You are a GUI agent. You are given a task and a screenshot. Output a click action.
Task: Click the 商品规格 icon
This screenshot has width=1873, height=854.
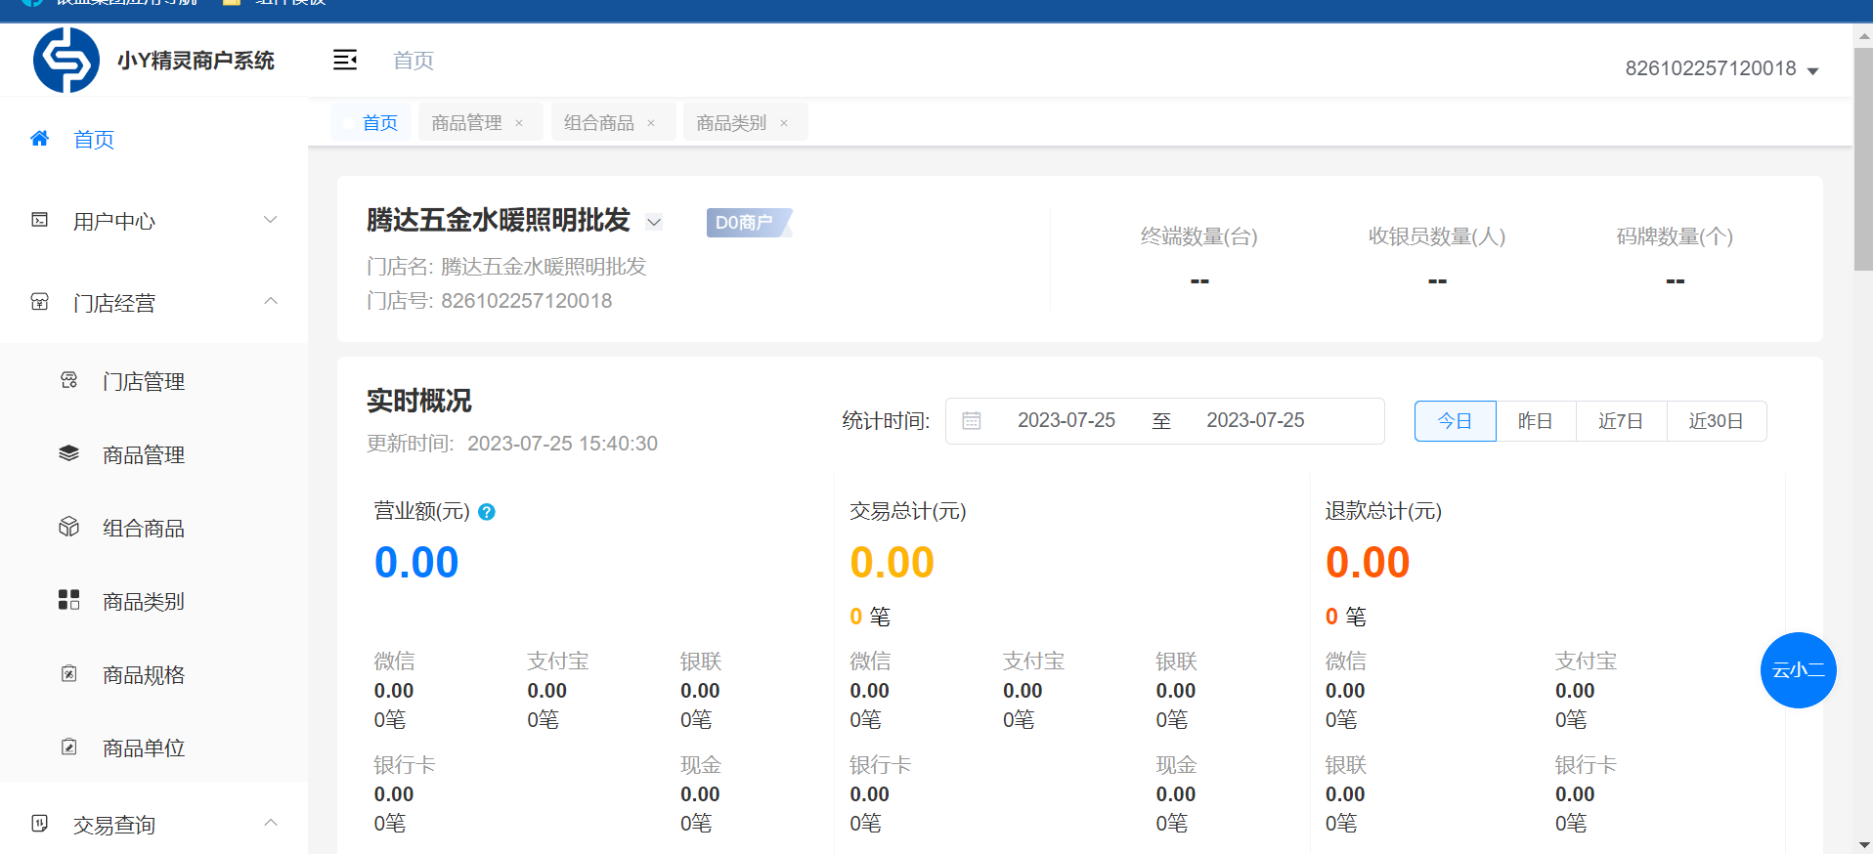tap(69, 673)
